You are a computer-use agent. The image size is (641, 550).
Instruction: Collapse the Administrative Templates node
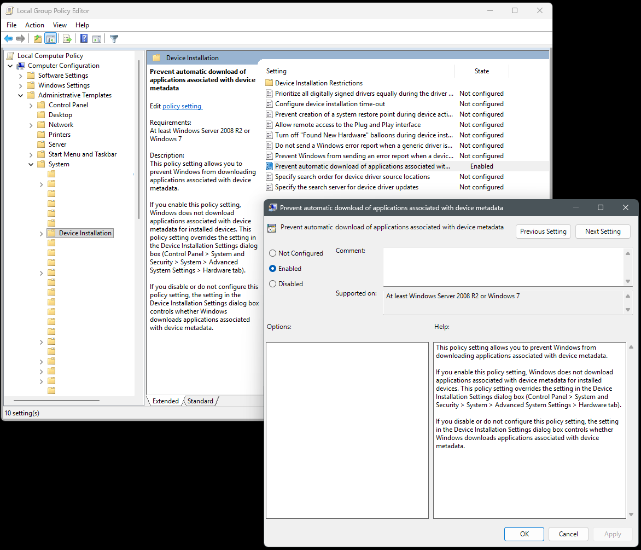20,95
